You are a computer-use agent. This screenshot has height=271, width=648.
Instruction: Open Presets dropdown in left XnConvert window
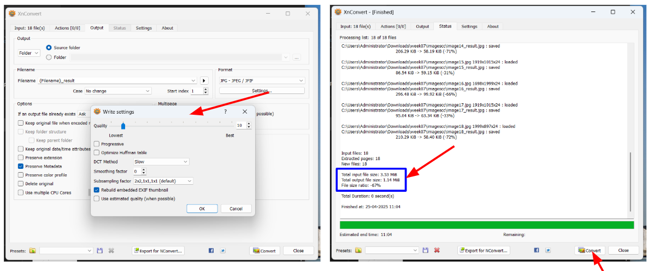pos(67,251)
